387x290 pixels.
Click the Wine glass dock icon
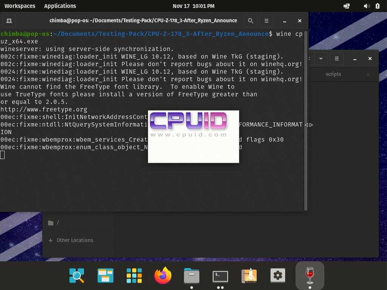(x=310, y=275)
